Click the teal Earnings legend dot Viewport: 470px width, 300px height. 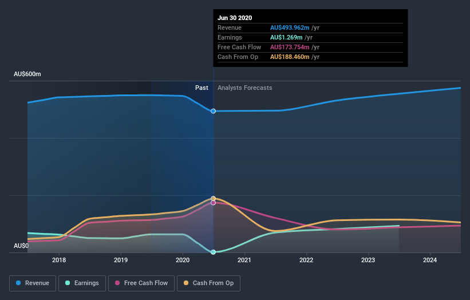tap(68, 283)
